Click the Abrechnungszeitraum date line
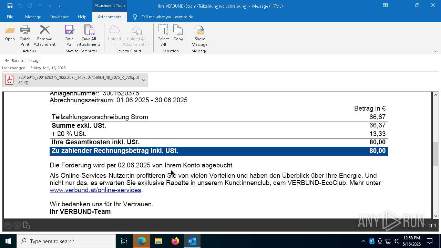 pyautogui.click(x=119, y=100)
